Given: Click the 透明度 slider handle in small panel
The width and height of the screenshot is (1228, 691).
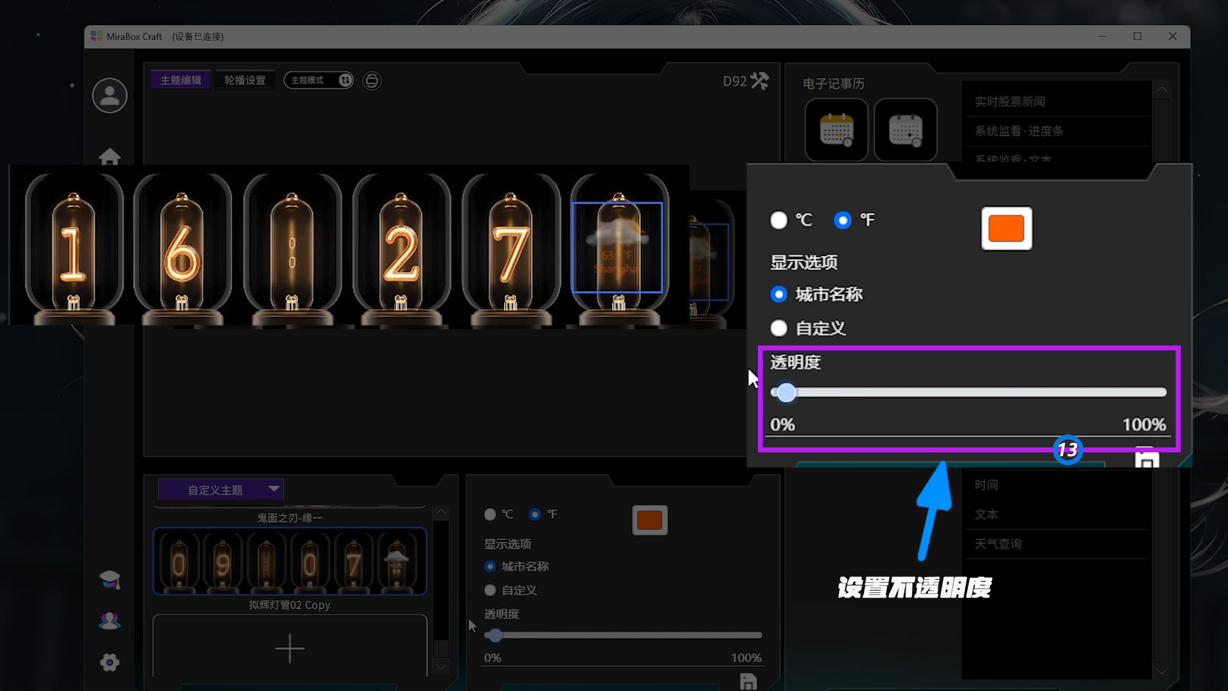Looking at the screenshot, I should point(494,635).
